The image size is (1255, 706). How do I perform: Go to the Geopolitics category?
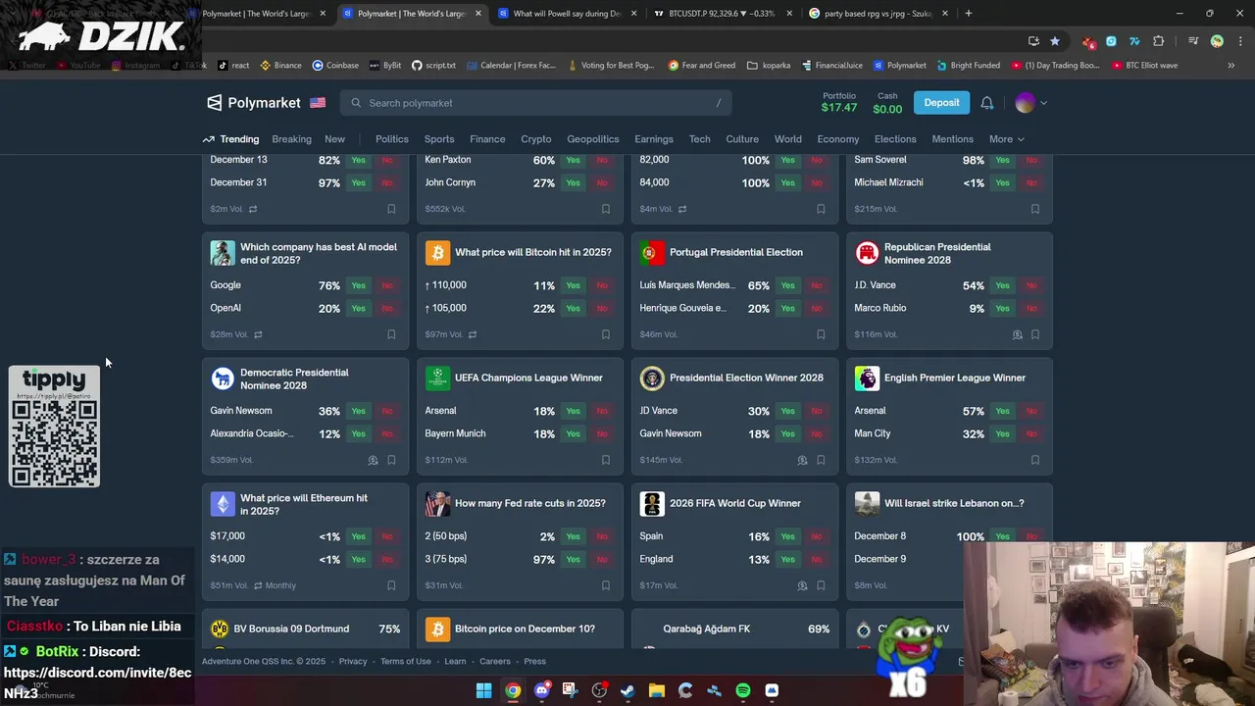593,139
